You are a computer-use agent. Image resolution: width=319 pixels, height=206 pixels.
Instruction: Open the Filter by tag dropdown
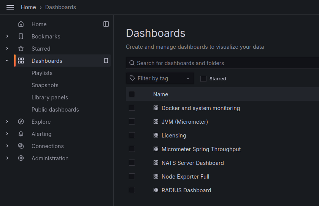click(x=160, y=78)
